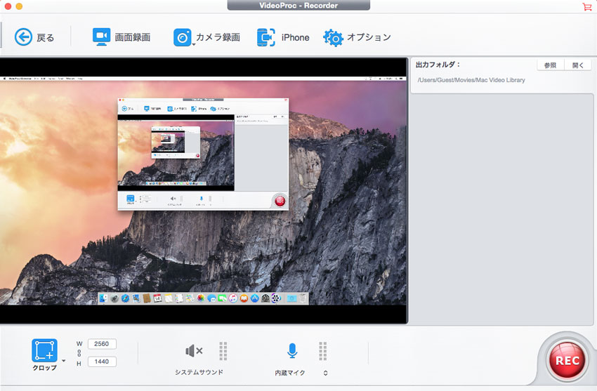The image size is (597, 391).
Task: Click the Finder icon in the preview dock
Action: [103, 298]
